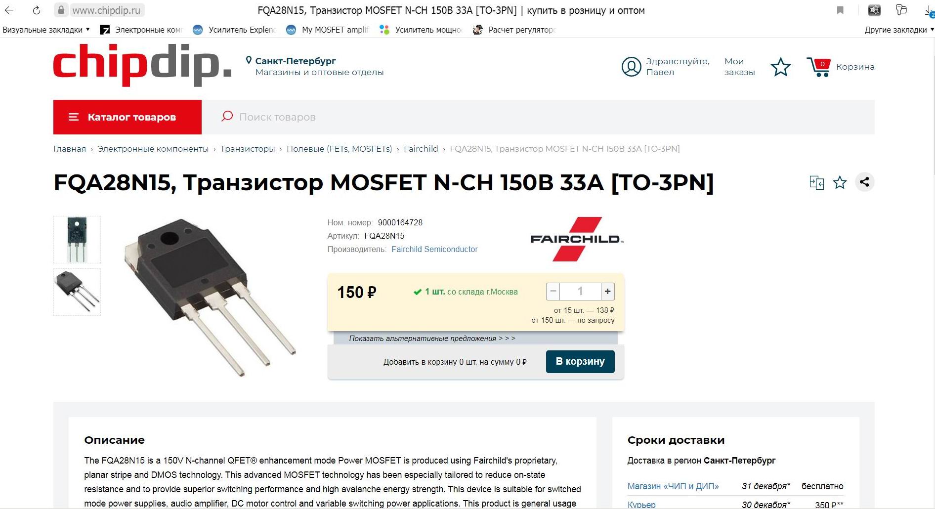This screenshot has width=935, height=509.
Task: Open favorites star icon in header
Action: point(781,67)
